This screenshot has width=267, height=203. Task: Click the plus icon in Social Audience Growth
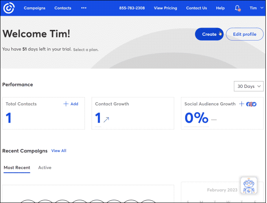241,104
